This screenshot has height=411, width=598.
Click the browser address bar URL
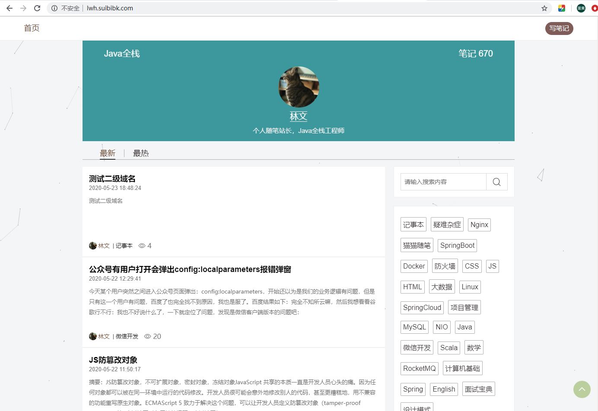click(110, 8)
